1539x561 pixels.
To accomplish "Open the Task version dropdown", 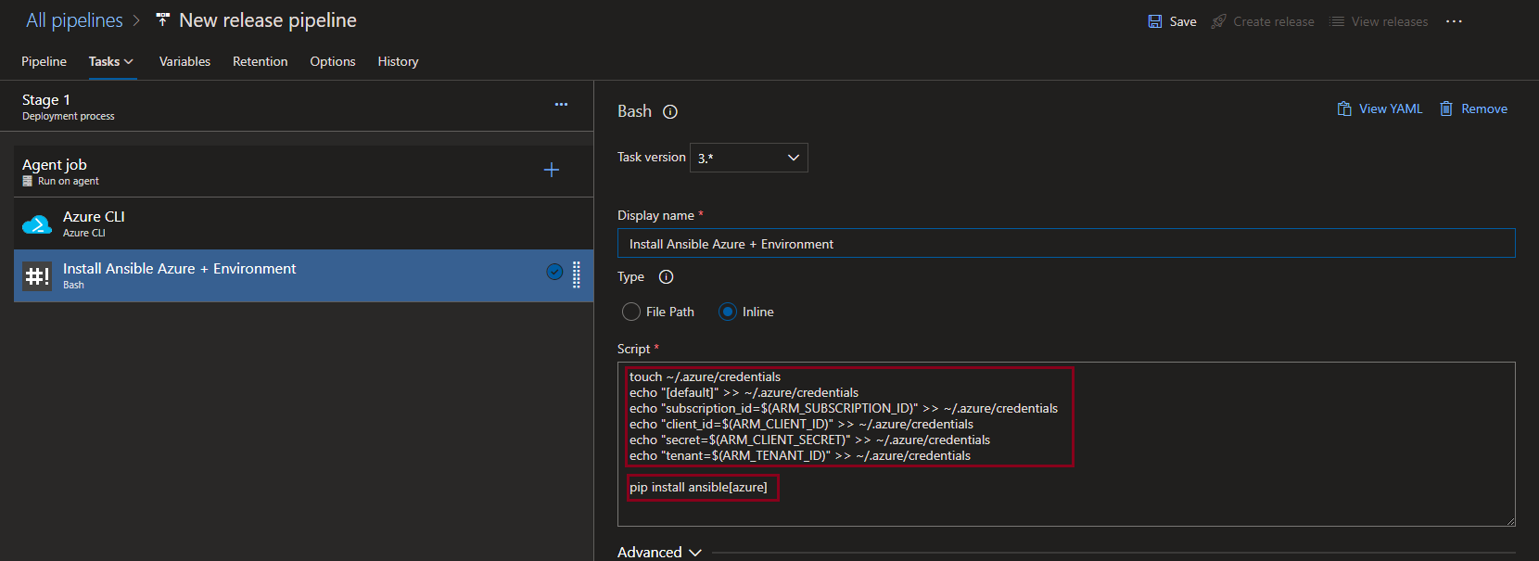I will point(748,158).
